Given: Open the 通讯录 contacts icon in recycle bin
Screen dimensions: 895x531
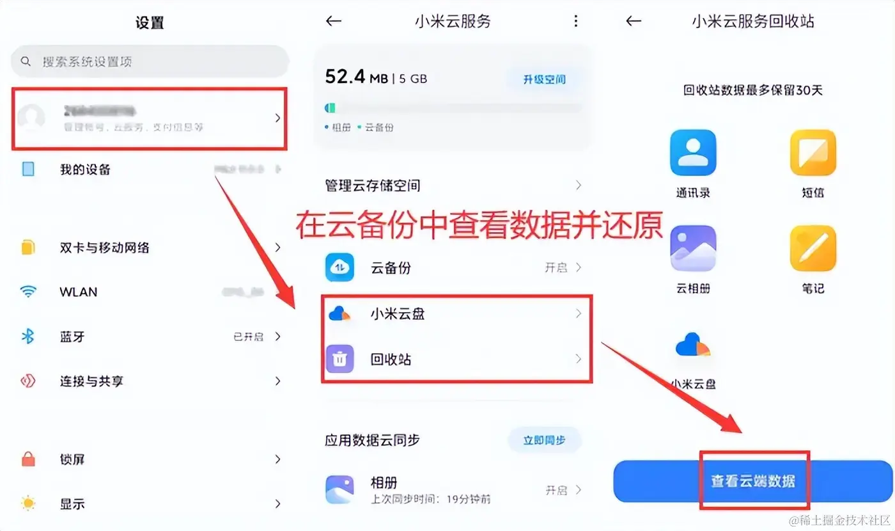Looking at the screenshot, I should (x=693, y=153).
